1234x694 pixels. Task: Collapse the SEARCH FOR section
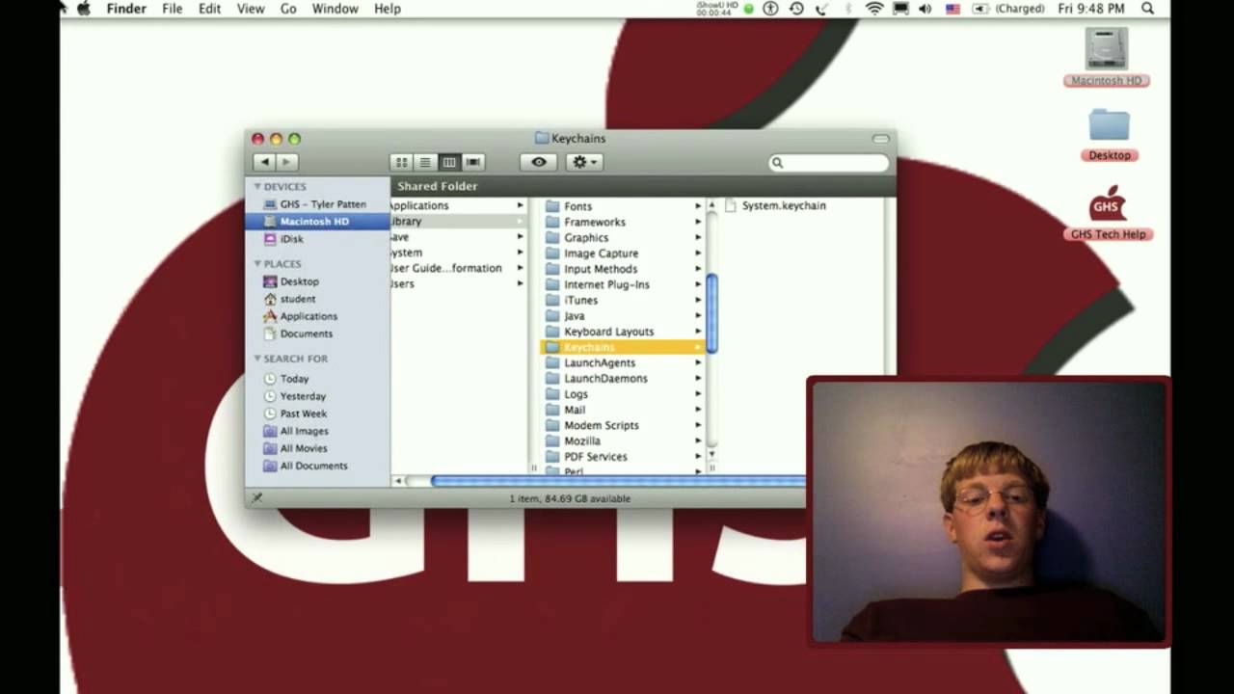pyautogui.click(x=257, y=359)
